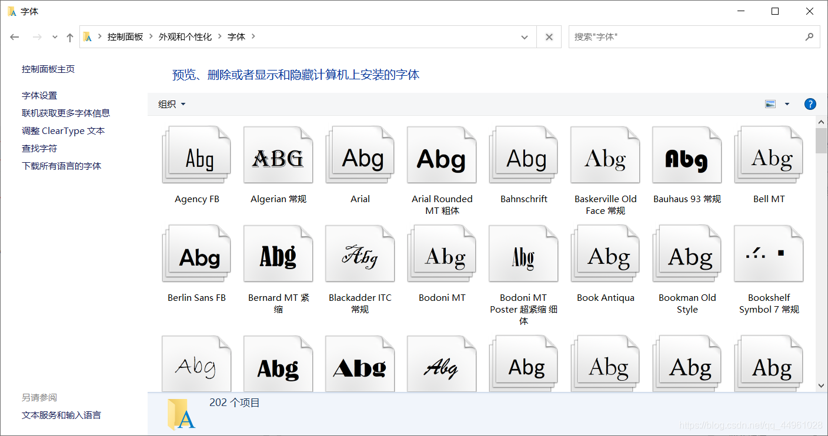This screenshot has height=436, width=828.
Task: Click scrollbar up arrow
Action: pyautogui.click(x=821, y=122)
